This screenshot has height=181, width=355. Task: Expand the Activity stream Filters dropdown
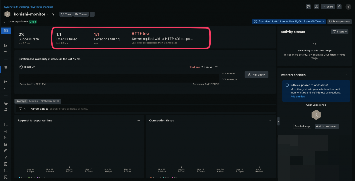340,32
